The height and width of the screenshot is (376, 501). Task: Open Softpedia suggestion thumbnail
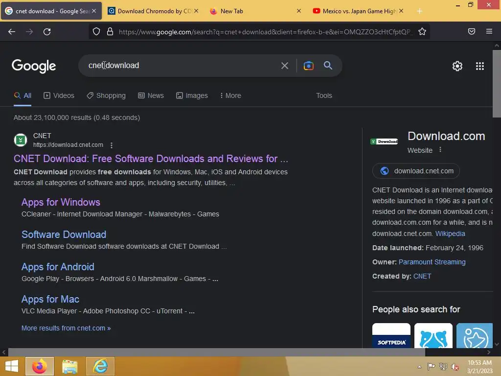[391, 335]
